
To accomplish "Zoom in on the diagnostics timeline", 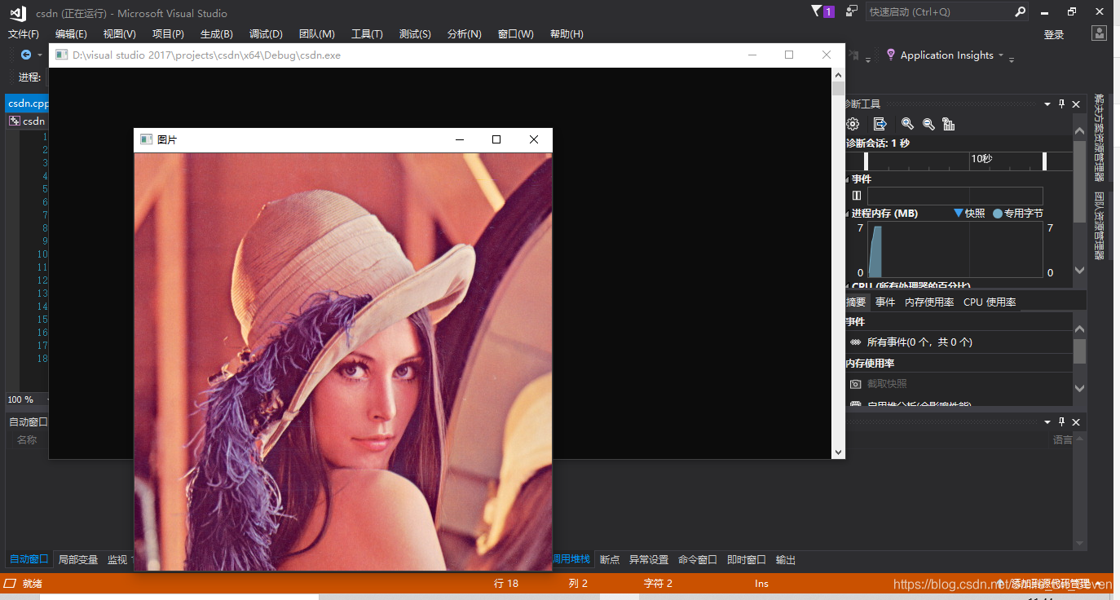I will [x=907, y=124].
